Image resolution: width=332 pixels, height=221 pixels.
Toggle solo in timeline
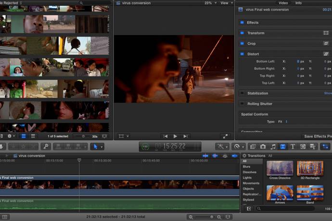[x=225, y=156]
